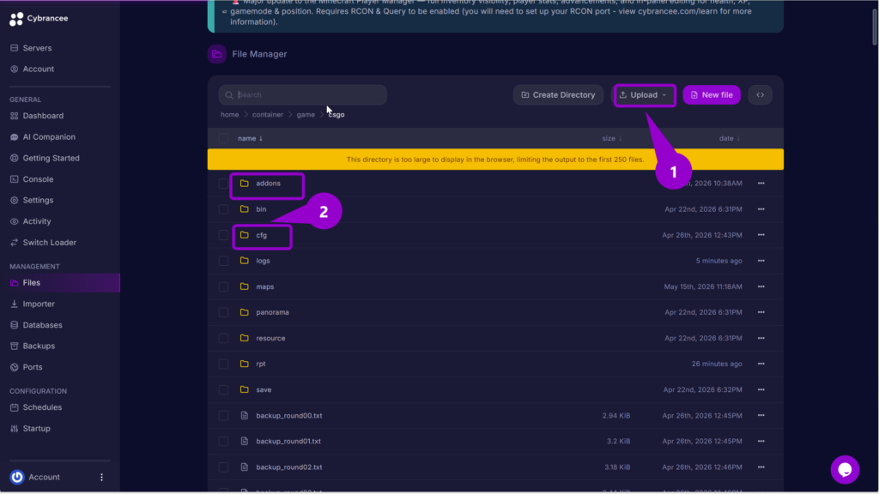Viewport: 879px width, 494px height.
Task: Open the AI Companion sidebar icon
Action: point(14,137)
